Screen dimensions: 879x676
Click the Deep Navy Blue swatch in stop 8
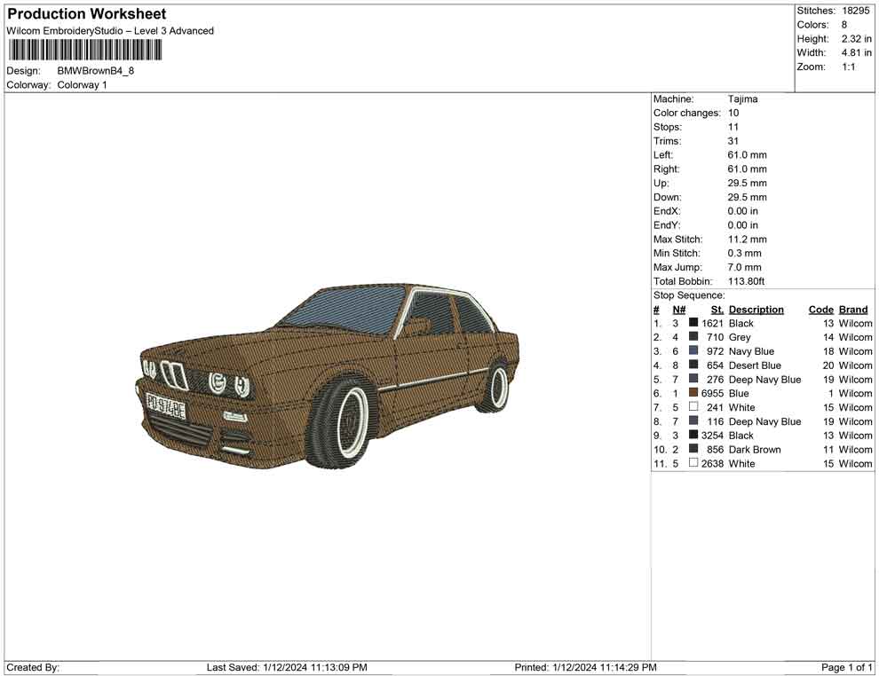[693, 420]
